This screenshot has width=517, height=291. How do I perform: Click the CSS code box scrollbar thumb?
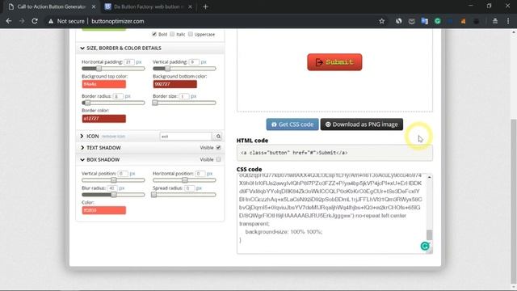429,234
